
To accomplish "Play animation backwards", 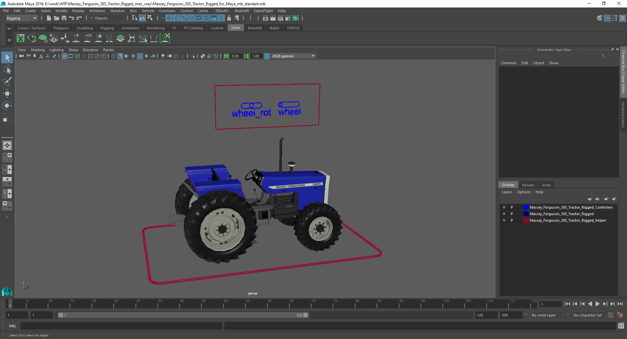I will coord(590,304).
